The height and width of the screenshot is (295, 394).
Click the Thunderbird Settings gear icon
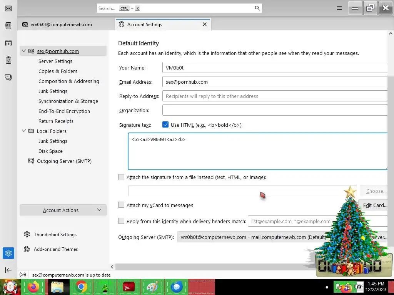pyautogui.click(x=27, y=235)
